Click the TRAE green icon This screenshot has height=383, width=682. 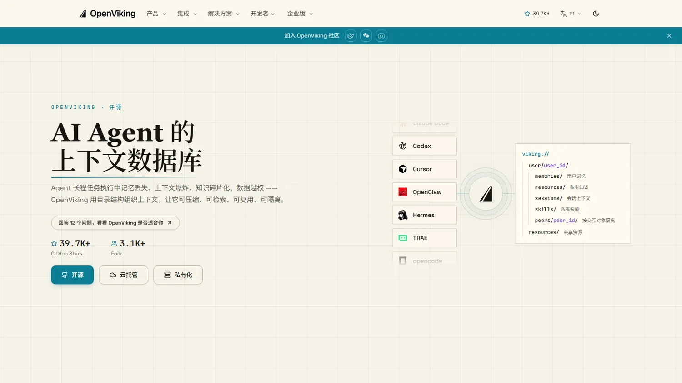(x=403, y=238)
